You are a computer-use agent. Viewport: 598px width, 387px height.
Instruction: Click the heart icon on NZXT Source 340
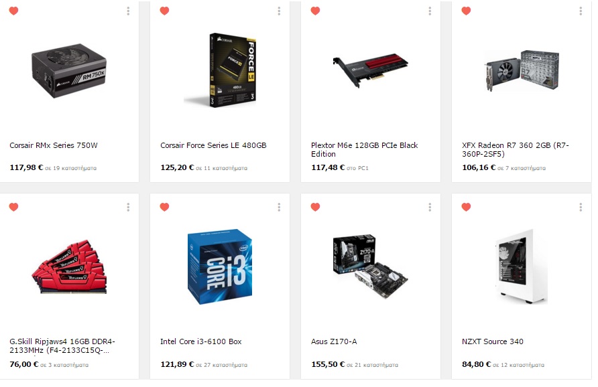[x=466, y=207]
